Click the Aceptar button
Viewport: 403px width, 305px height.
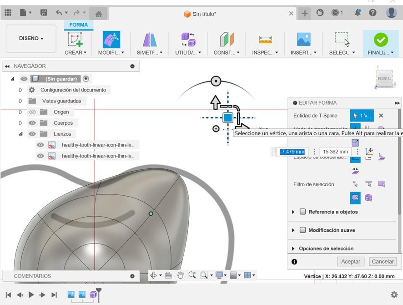point(350,261)
